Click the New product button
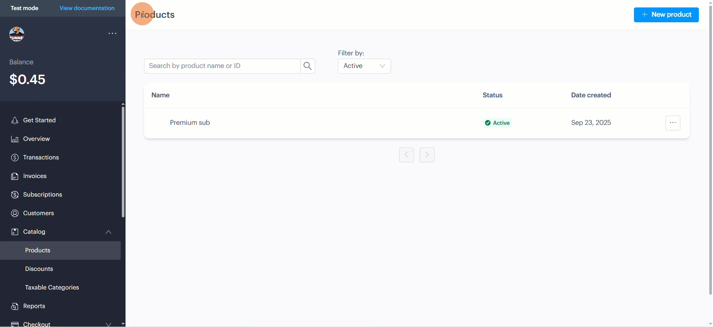This screenshot has height=327, width=713. pos(666,15)
